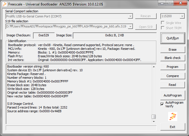Click the Image Size field 0x8cc B
Viewport: 189px width, 136px height.
click(x=115, y=35)
